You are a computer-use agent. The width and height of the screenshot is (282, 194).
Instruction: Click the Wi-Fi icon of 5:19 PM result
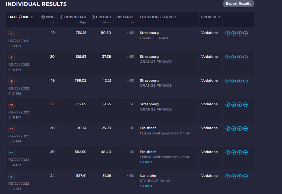tap(12, 34)
